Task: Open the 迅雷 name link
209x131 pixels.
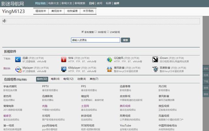Action: pyautogui.click(x=25, y=58)
